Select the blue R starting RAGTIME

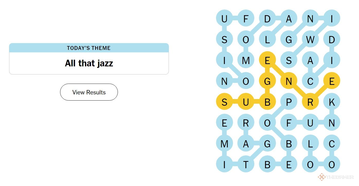(246, 123)
